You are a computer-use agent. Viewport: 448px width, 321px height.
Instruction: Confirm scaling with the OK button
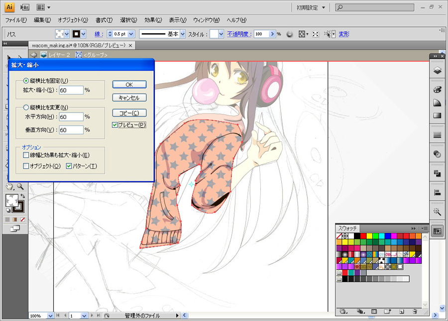[x=129, y=85]
